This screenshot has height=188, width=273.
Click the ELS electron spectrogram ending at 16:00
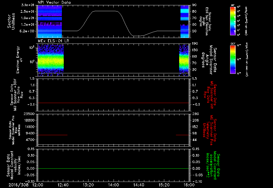[x=184, y=60]
